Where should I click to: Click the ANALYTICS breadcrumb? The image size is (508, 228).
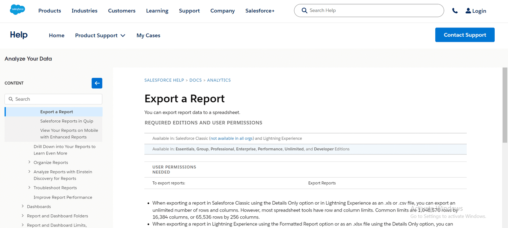point(219,80)
